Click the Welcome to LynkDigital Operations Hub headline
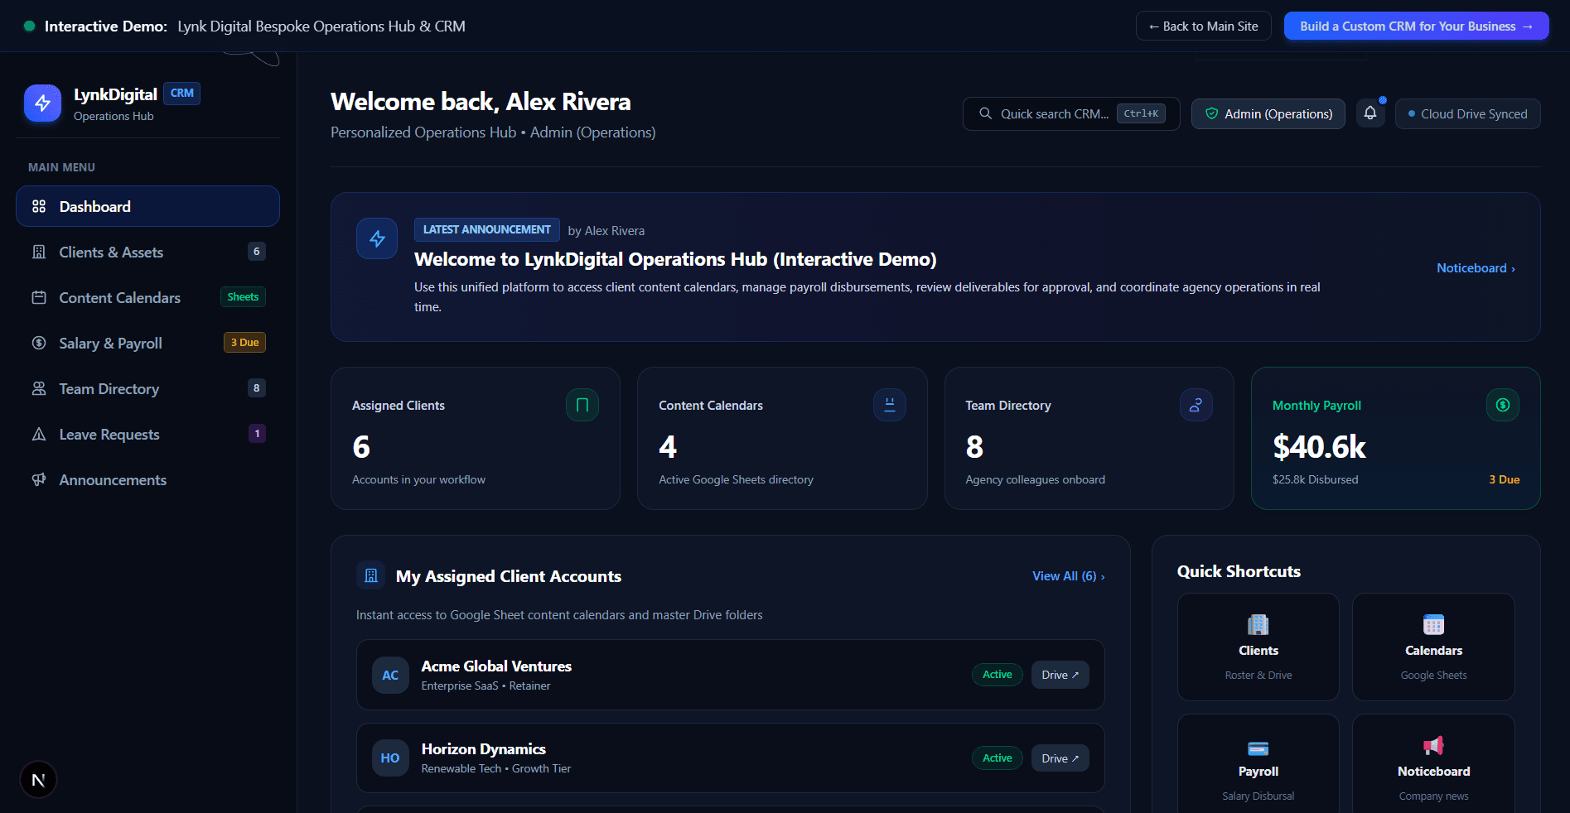 coord(675,259)
